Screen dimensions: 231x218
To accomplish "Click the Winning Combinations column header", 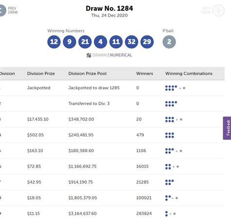I will [x=189, y=73].
